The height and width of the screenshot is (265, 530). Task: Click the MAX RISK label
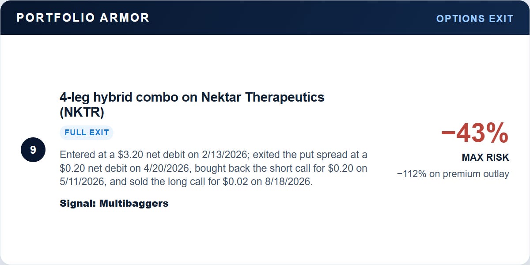click(485, 157)
